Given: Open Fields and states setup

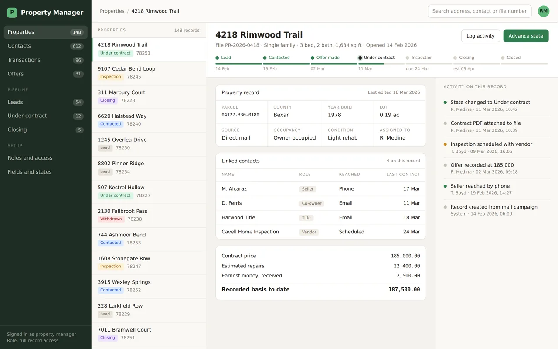Looking at the screenshot, I should tap(46, 172).
